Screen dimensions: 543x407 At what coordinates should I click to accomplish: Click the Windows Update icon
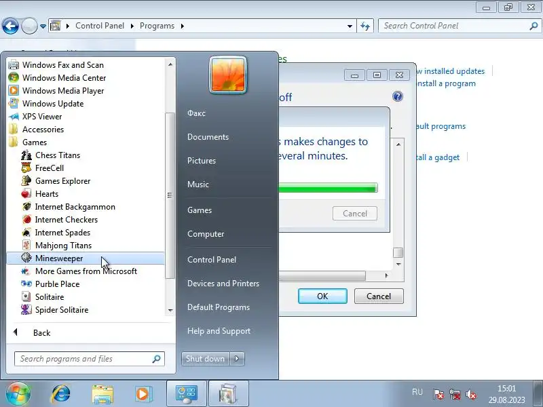[14, 104]
